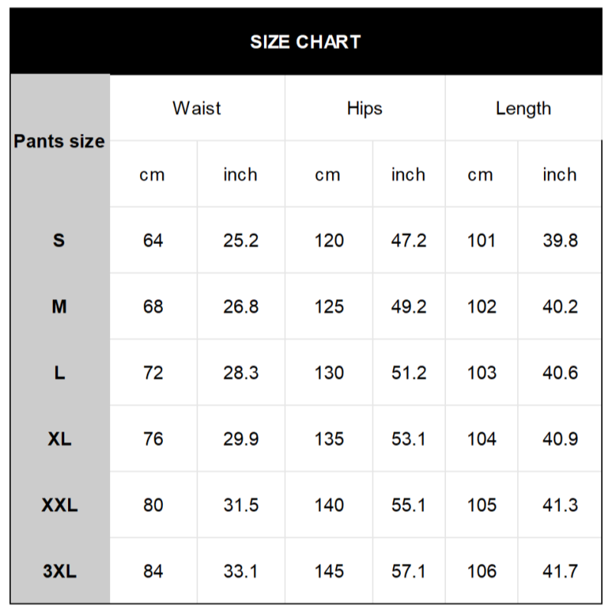Image resolution: width=612 pixels, height=612 pixels.
Task: Click the SIZE CHART title bar
Action: [x=305, y=42]
